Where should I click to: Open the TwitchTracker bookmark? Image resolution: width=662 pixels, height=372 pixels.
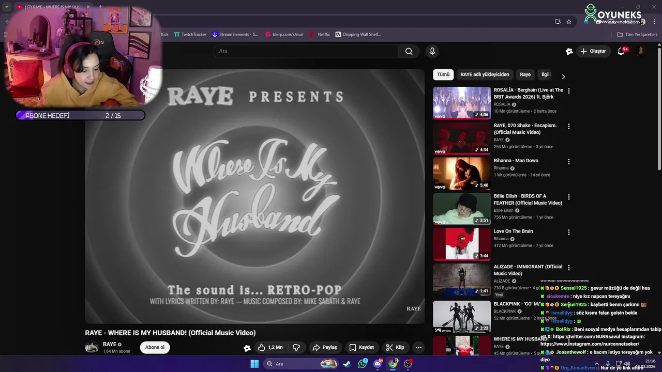tap(190, 35)
